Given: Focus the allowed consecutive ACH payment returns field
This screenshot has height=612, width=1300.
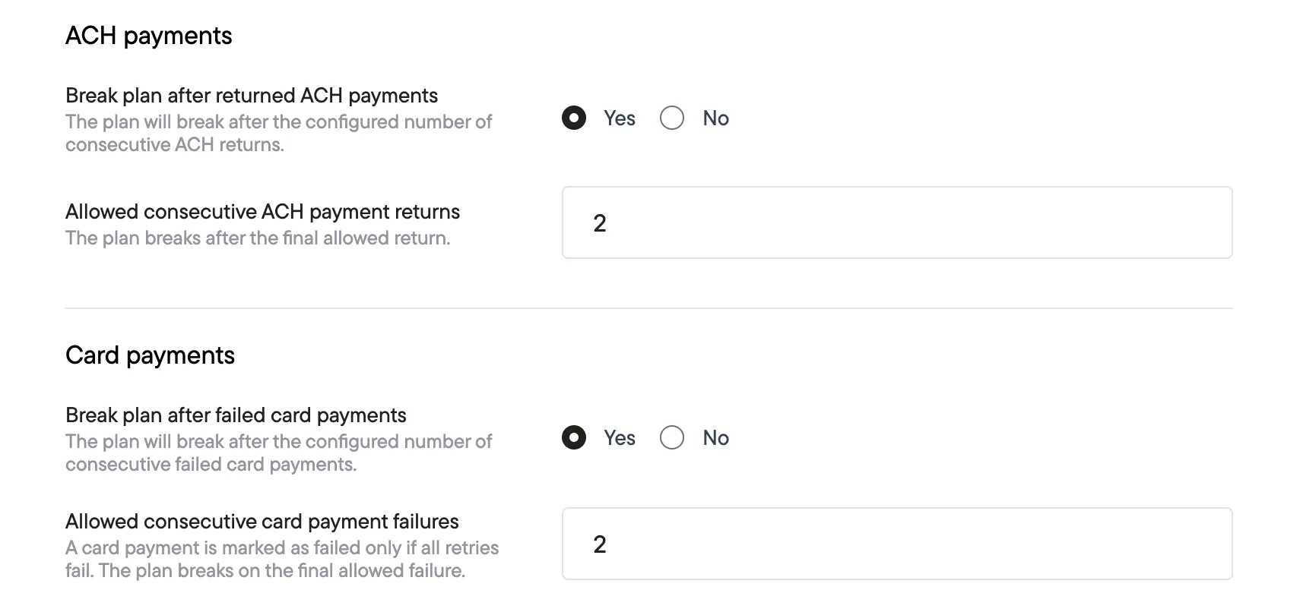Looking at the screenshot, I should [x=896, y=222].
